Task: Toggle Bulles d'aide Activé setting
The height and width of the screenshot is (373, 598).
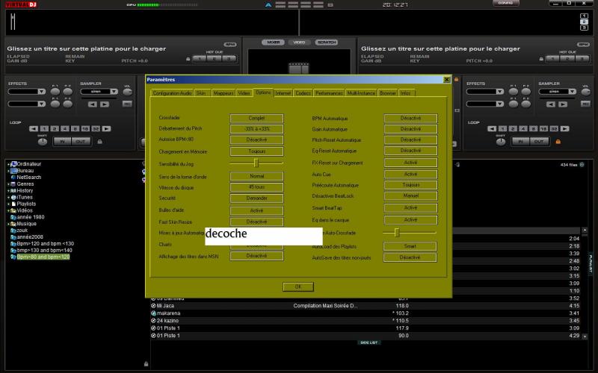Action: pos(256,210)
